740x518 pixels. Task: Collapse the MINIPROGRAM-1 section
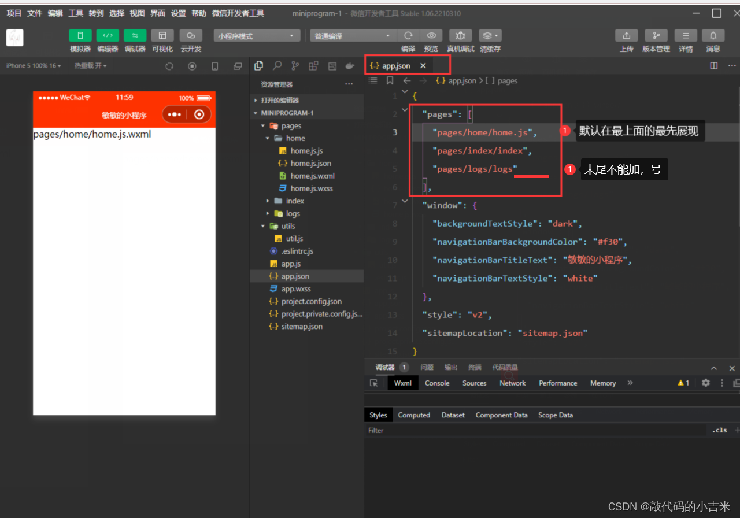[x=306, y=113]
